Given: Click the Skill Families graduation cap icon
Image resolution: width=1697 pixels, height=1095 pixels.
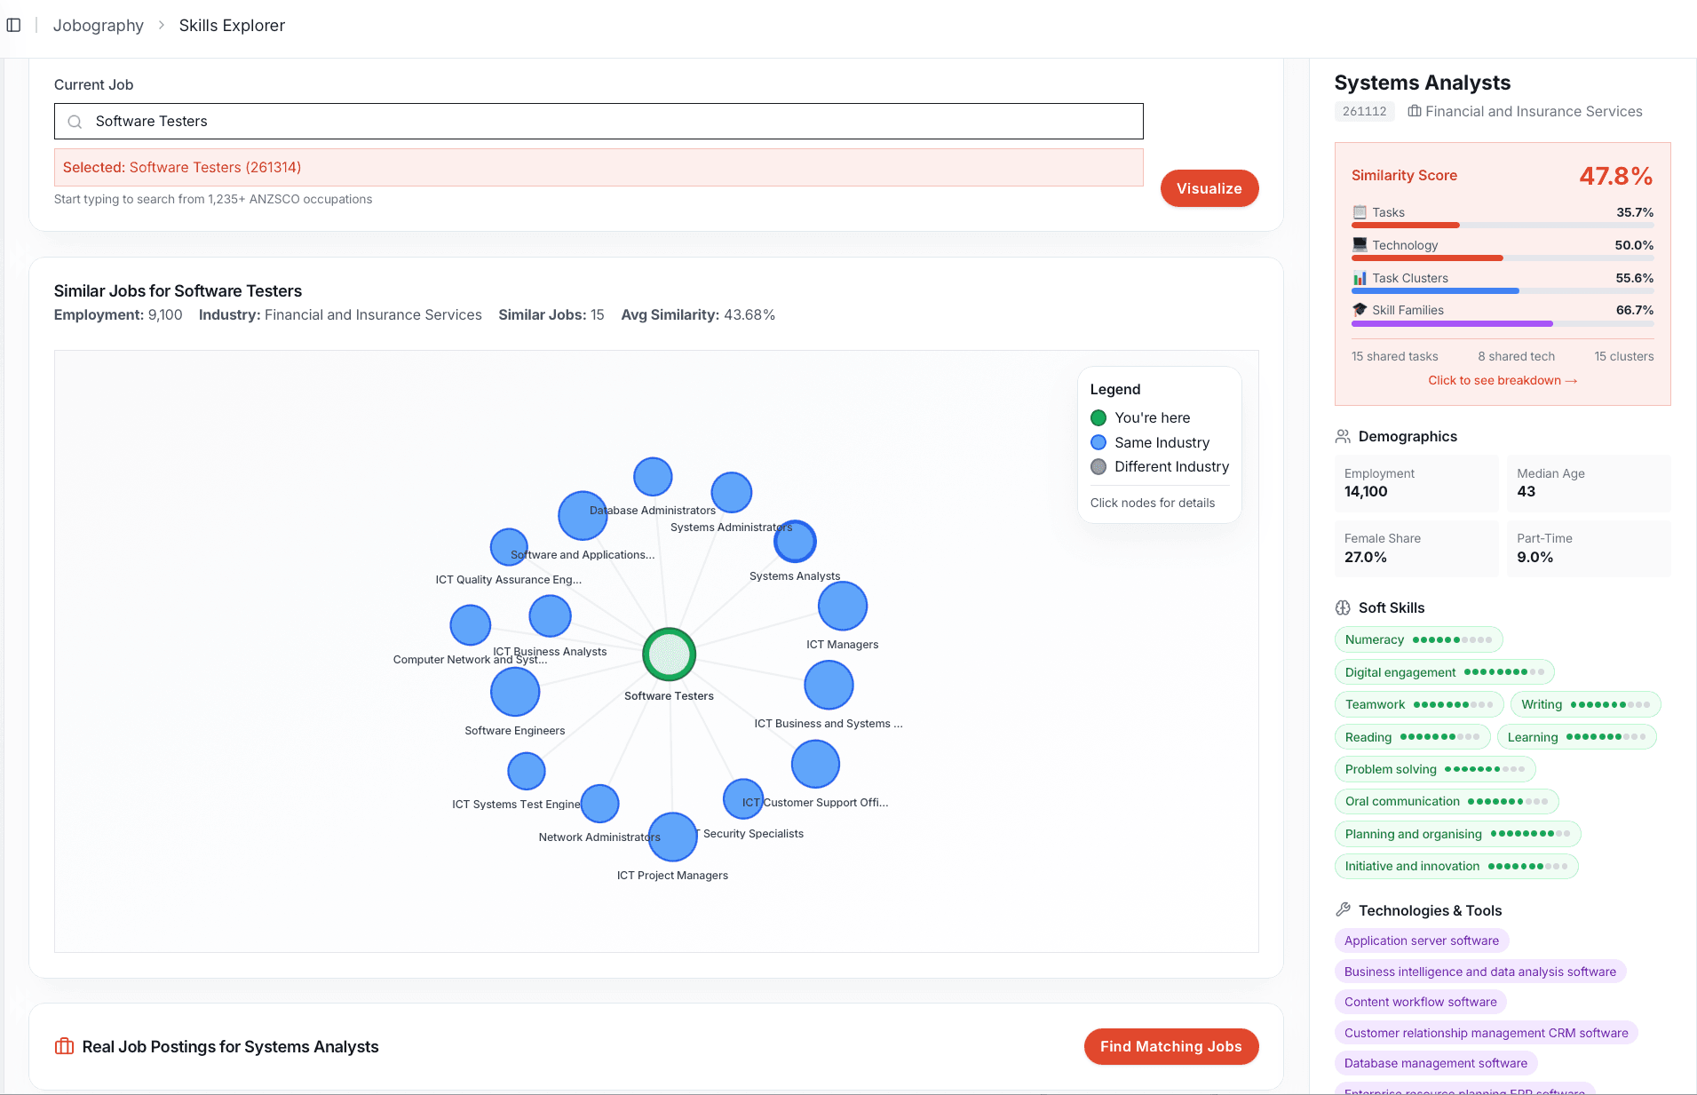Looking at the screenshot, I should pos(1360,310).
